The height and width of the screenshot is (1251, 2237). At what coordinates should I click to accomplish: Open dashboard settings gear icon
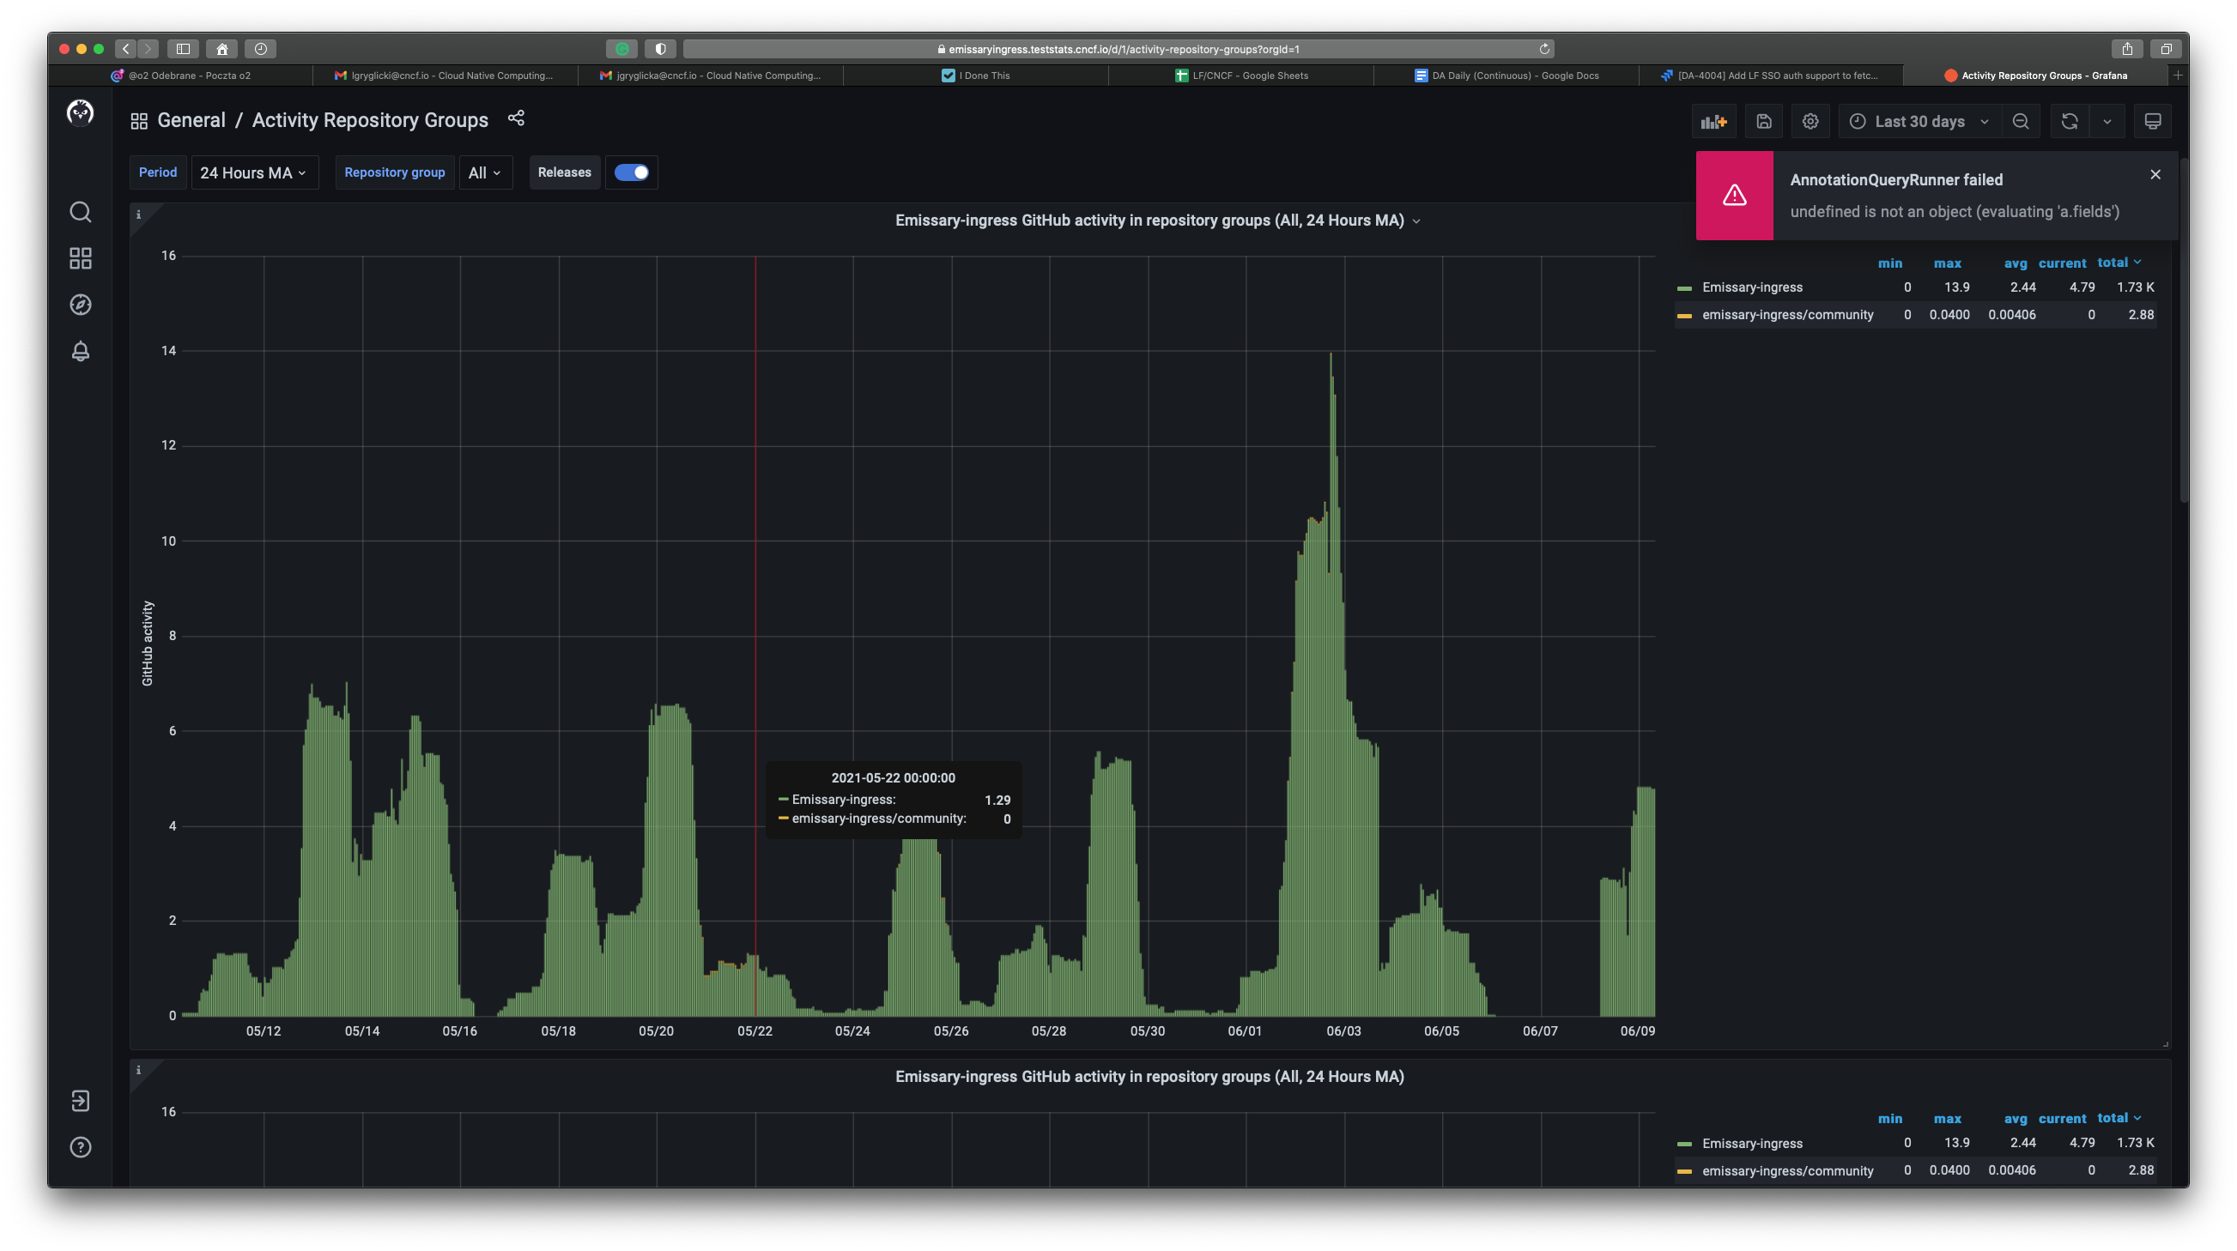tap(1810, 121)
